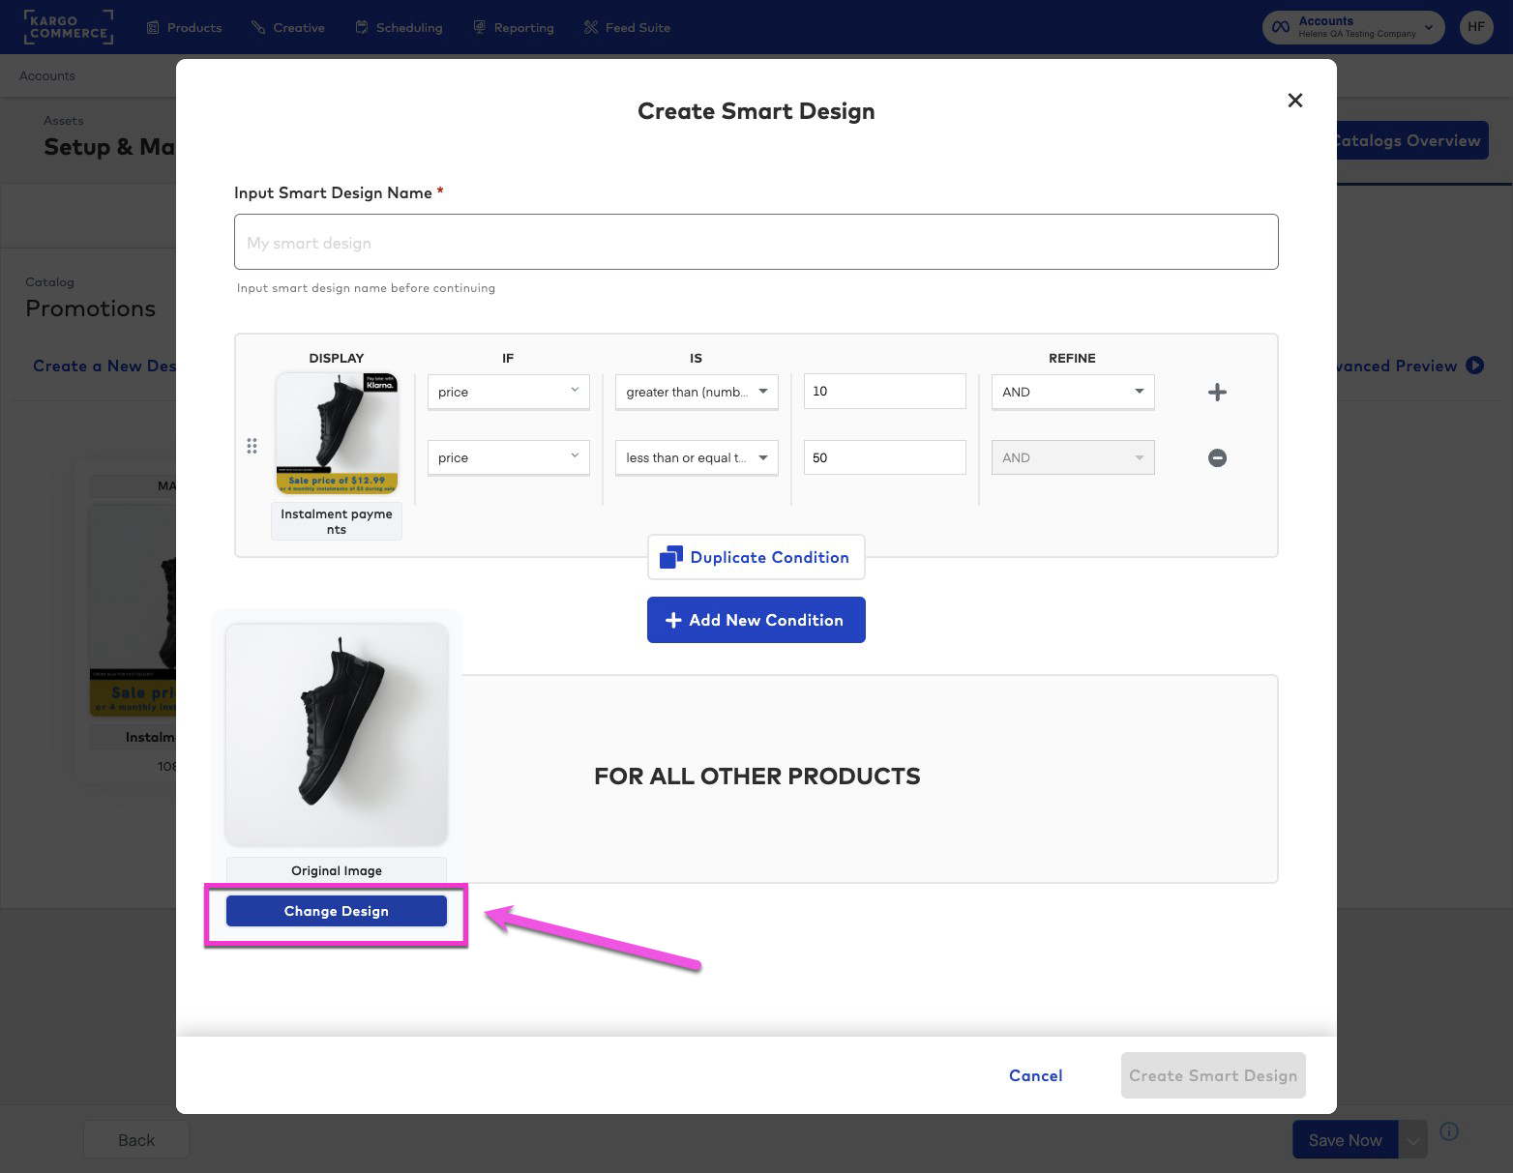1513x1173 pixels.
Task: Open Reporting using its chart icon
Action: (479, 27)
